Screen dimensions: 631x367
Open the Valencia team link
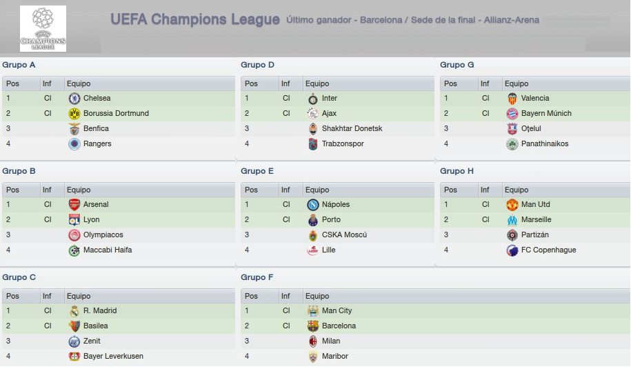[x=535, y=98]
